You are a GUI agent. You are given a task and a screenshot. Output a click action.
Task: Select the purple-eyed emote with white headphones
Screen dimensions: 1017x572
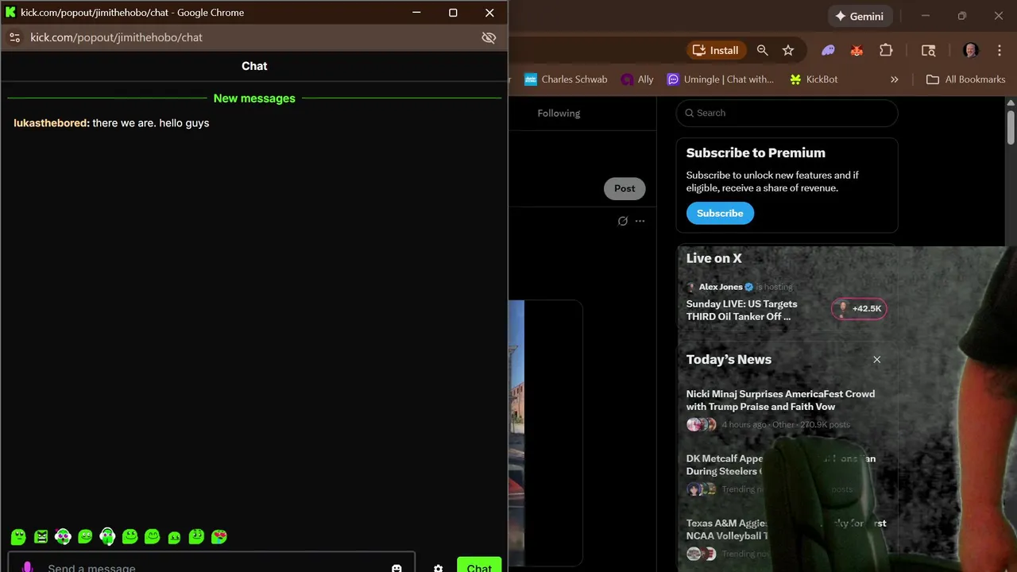63,537
